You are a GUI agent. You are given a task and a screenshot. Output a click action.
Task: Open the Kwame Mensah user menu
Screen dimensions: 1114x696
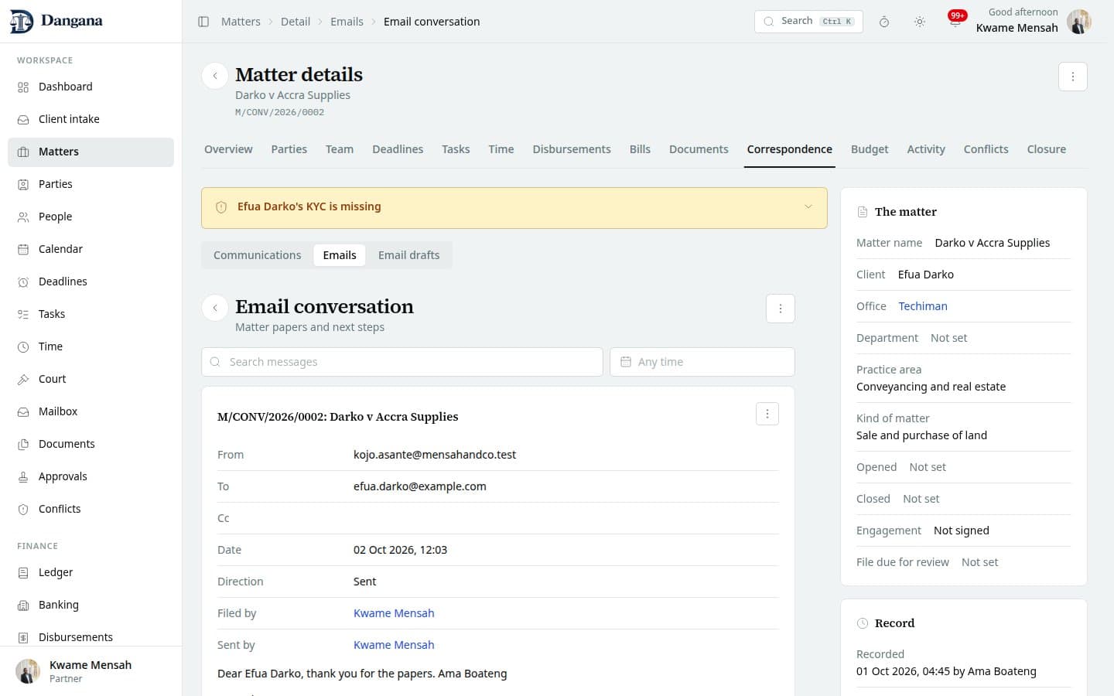[1033, 22]
